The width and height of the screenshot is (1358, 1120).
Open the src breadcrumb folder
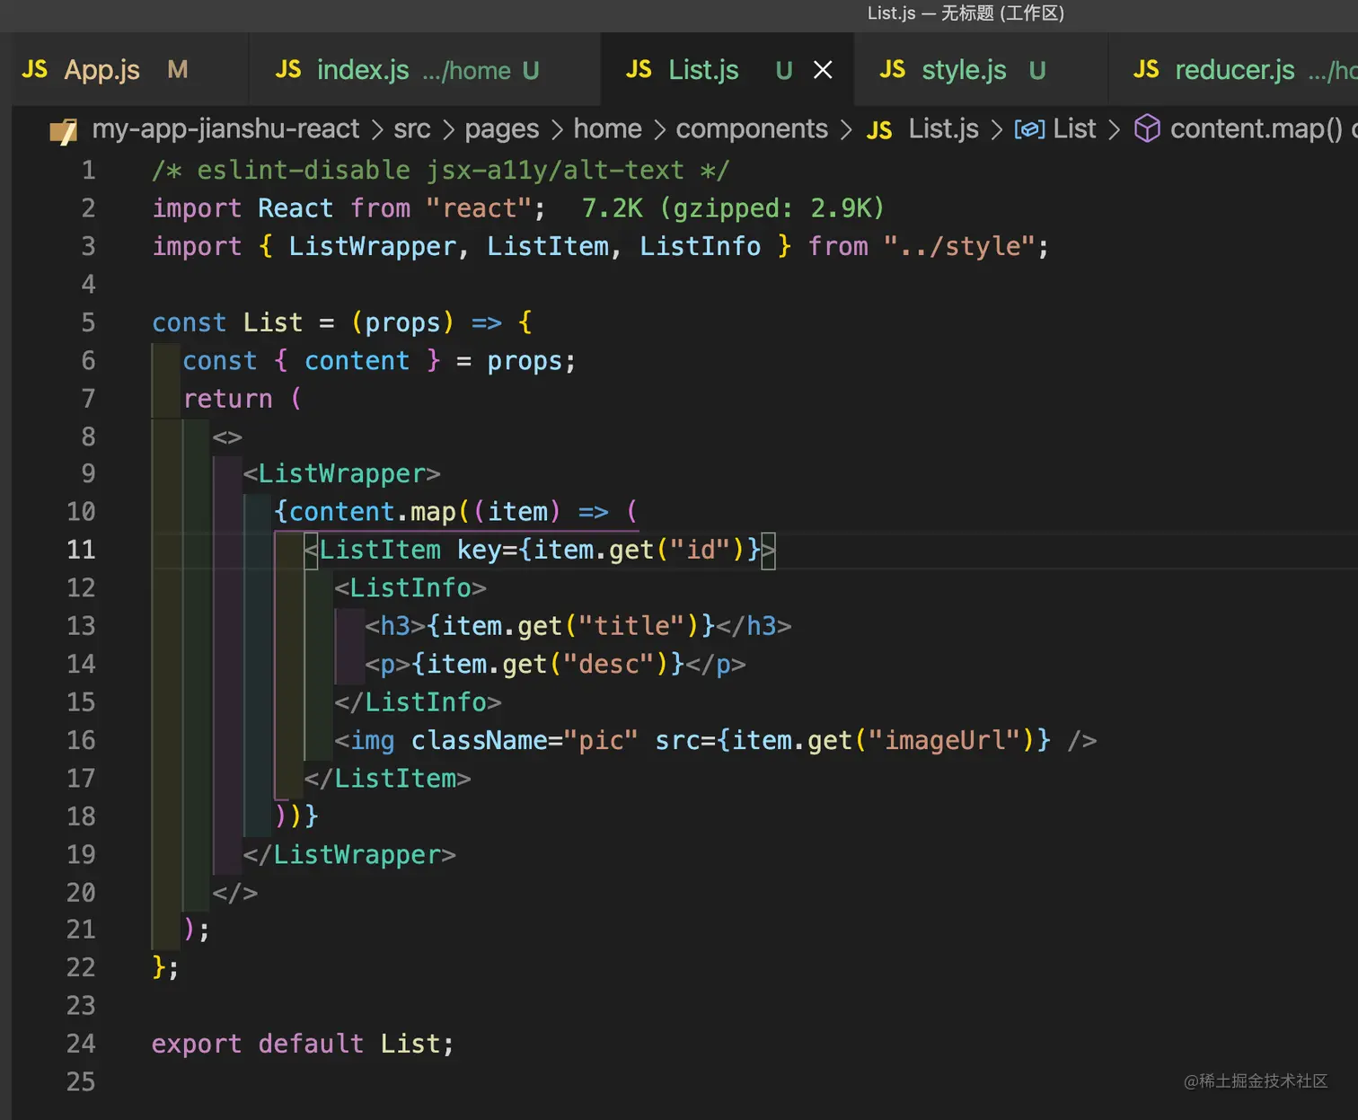click(412, 129)
